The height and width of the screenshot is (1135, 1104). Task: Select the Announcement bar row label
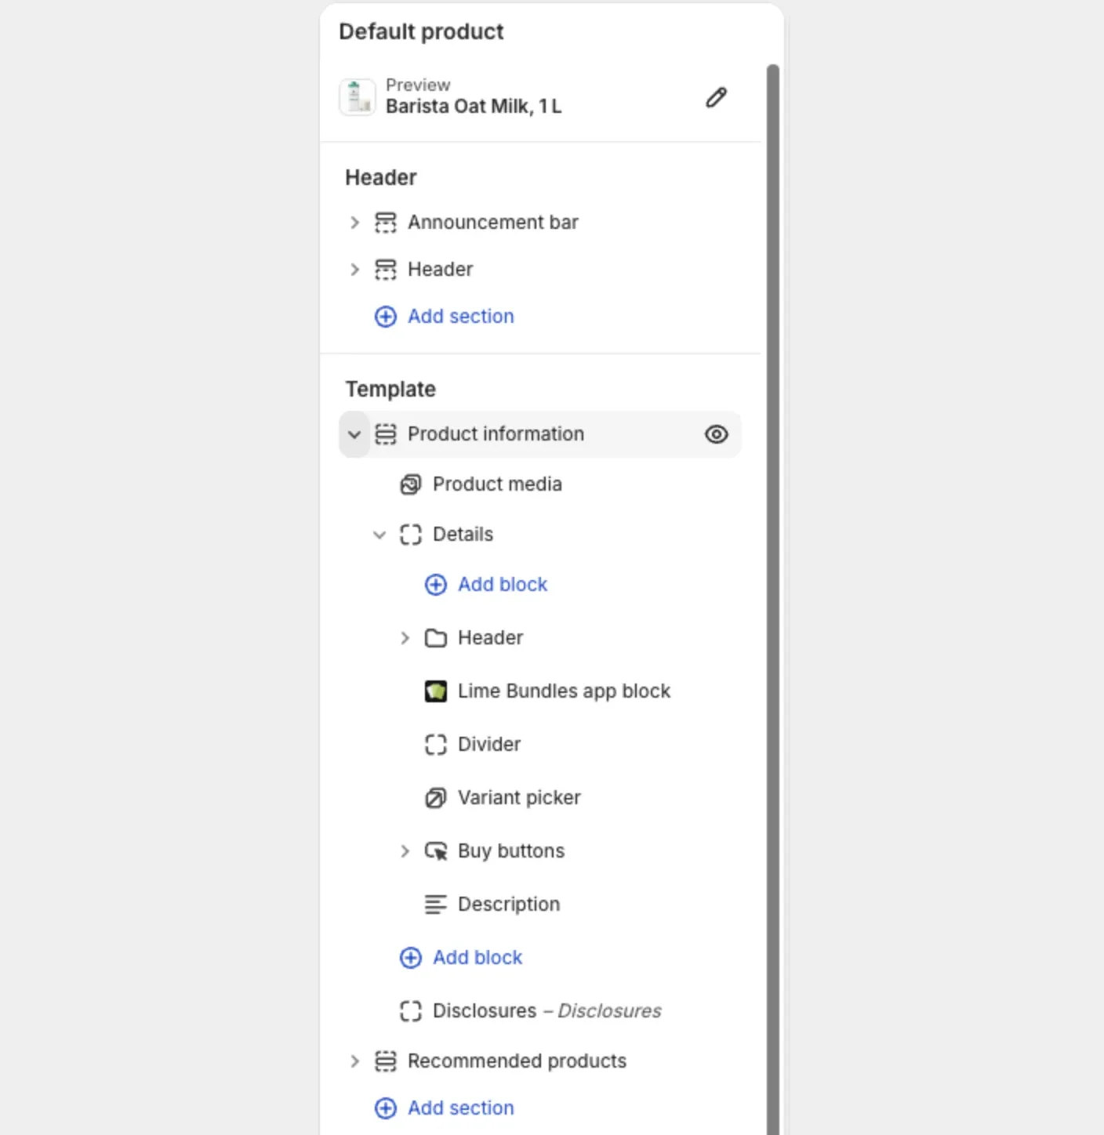[492, 223]
